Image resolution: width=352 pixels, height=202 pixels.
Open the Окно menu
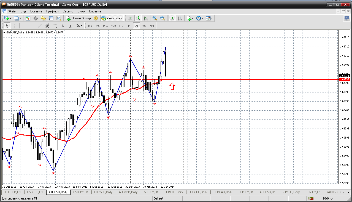pos(81,11)
